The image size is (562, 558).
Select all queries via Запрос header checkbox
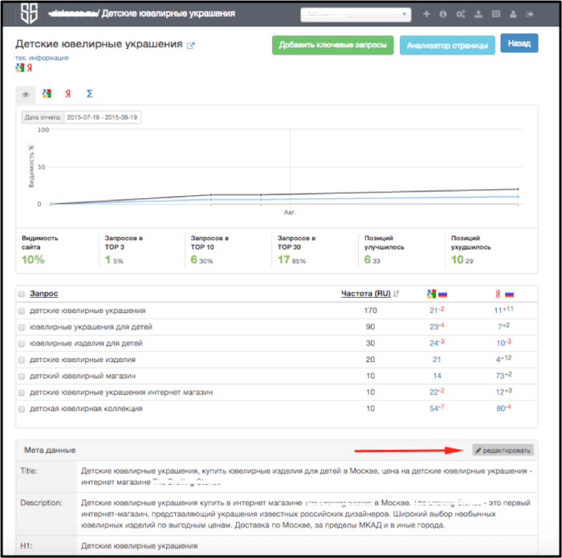[22, 294]
